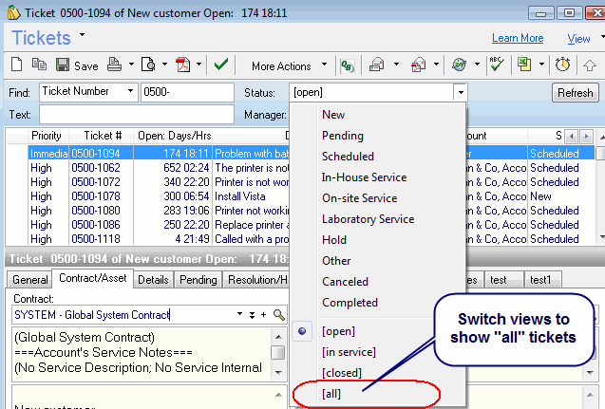Click the clock timer icon
This screenshot has height=409, width=605.
click(x=562, y=65)
